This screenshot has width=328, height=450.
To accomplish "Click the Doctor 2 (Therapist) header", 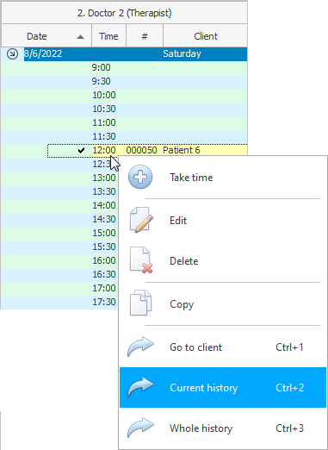I will coord(124,13).
